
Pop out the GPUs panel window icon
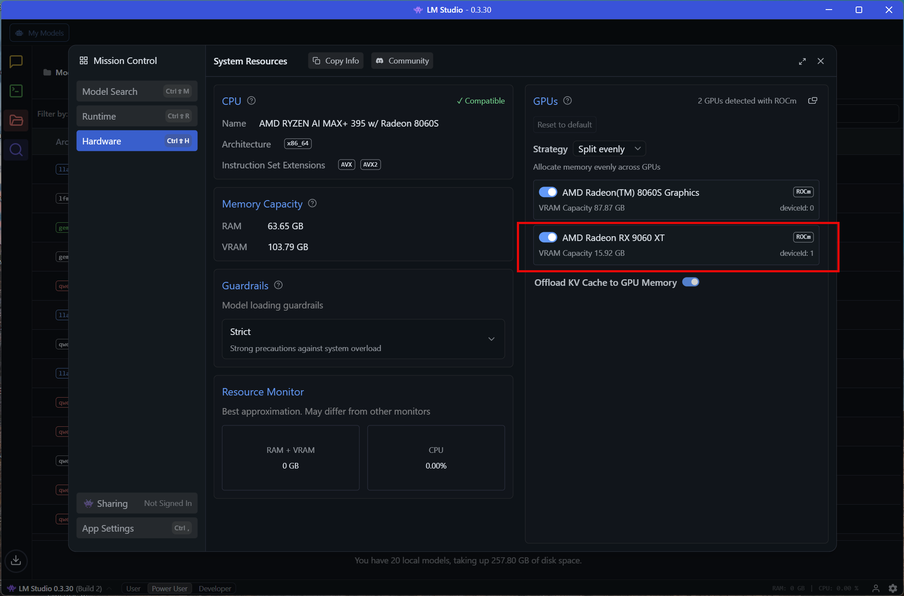tap(813, 100)
